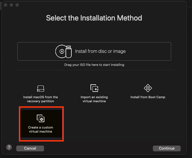
Task: Select the 'Install from disc or image' text
Action: click(x=100, y=51)
